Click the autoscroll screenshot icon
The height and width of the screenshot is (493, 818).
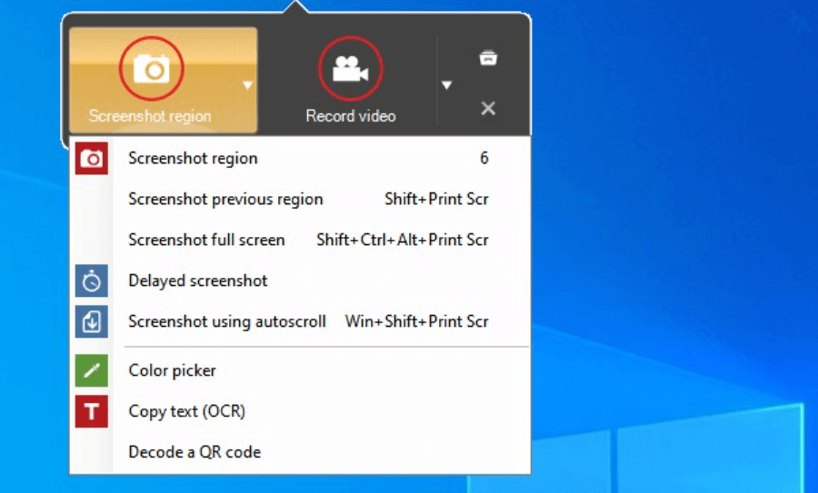92,321
